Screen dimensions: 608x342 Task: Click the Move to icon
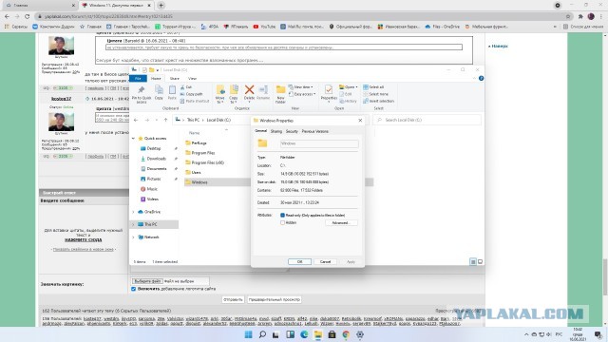tap(220, 90)
